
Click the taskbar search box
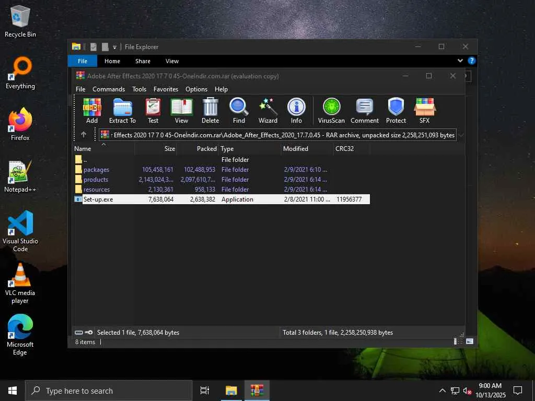[109, 391]
